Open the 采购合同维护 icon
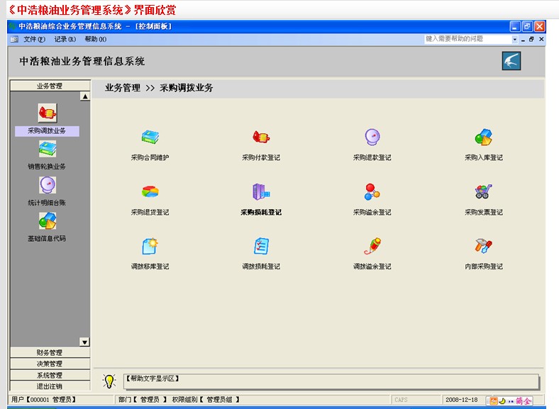 pyautogui.click(x=150, y=138)
